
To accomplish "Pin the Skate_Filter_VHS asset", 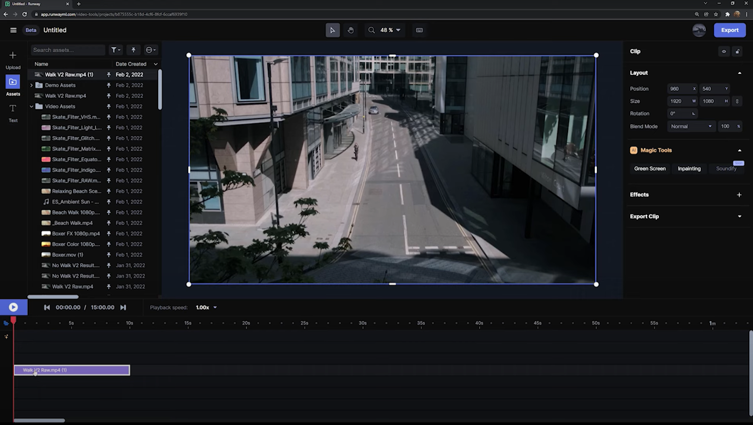I will 109,117.
